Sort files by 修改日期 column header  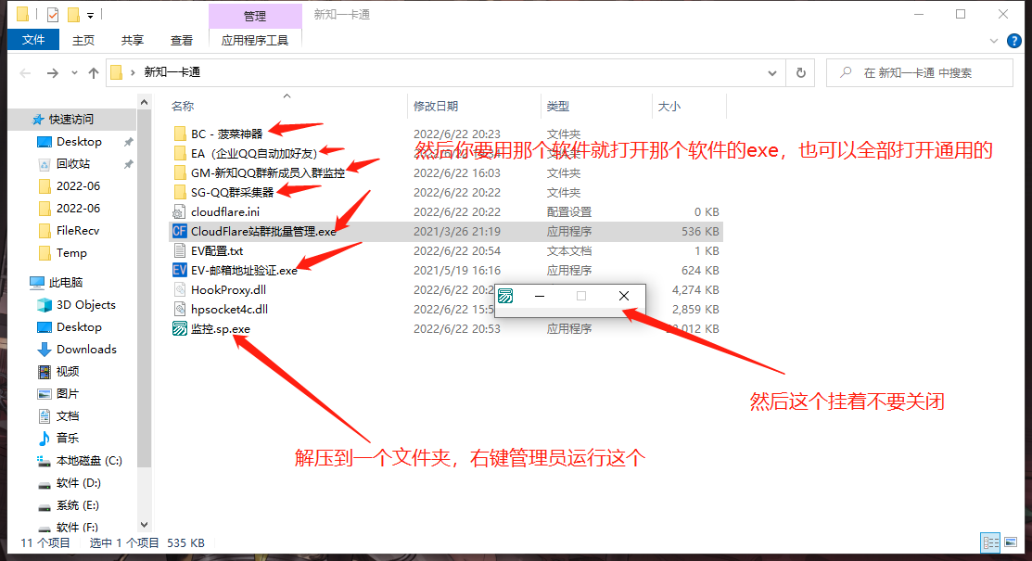coord(436,106)
